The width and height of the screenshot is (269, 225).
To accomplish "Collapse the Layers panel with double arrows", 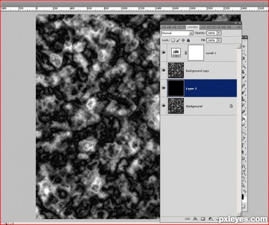I will coord(236,23).
